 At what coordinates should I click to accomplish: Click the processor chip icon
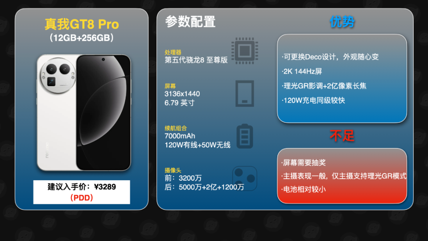[x=245, y=51]
